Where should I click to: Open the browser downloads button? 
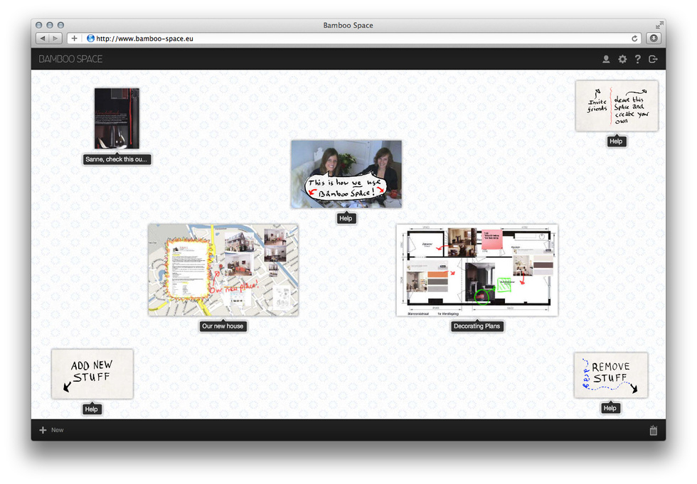click(x=654, y=38)
